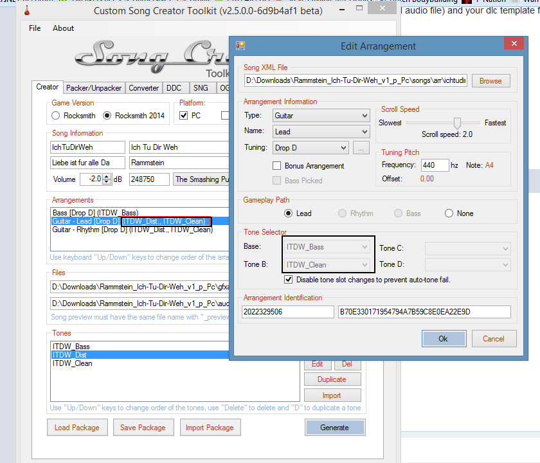This screenshot has width=540, height=463.
Task: Click the Volume value field
Action: click(91, 179)
